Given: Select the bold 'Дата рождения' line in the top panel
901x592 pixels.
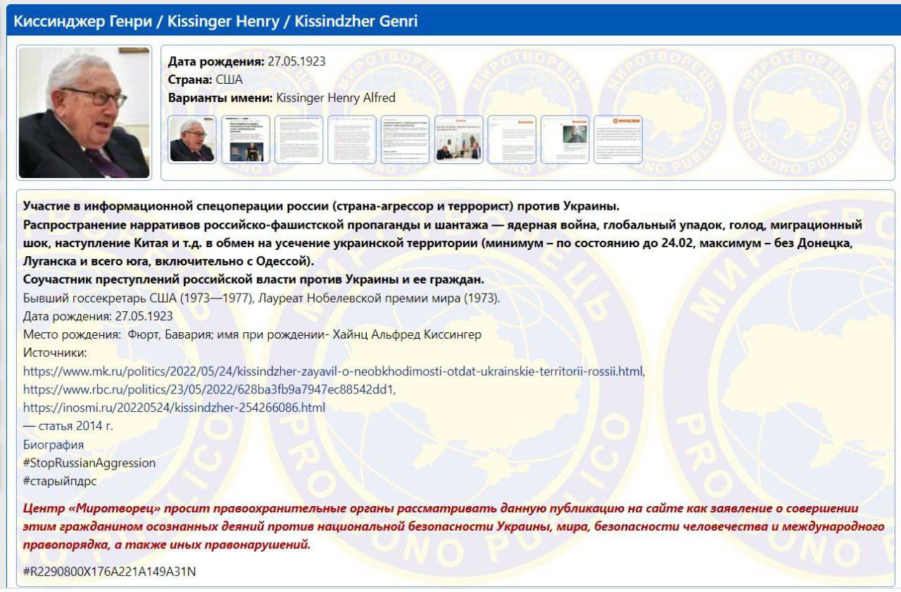Looking at the screenshot, I should pyautogui.click(x=247, y=61).
